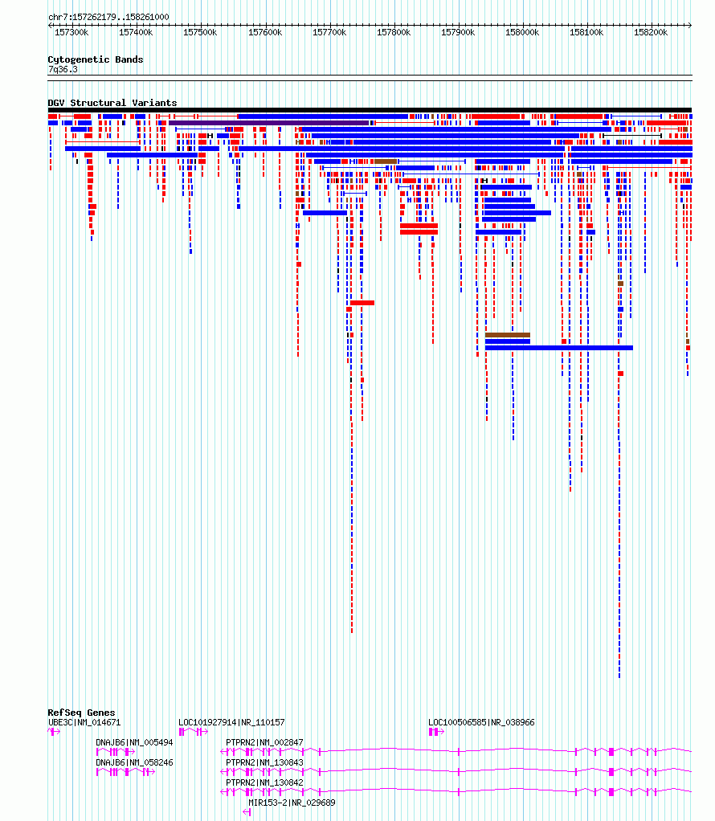
Task: Click the 158100k ruler tick label
Action: pos(586,32)
